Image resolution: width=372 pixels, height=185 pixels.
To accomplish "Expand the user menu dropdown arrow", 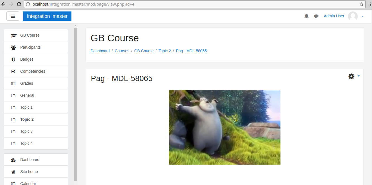I will click(362, 16).
